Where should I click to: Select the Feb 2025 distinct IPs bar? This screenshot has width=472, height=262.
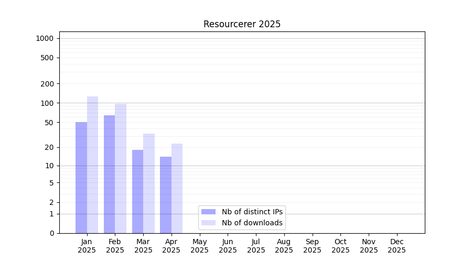(x=109, y=174)
